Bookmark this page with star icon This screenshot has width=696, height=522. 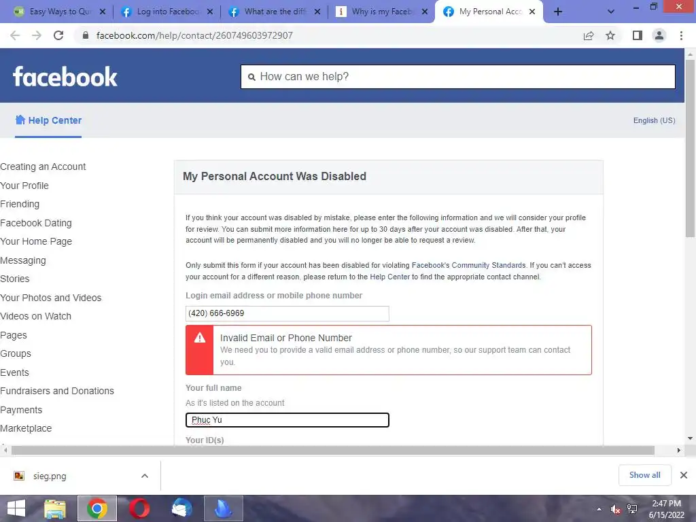610,35
